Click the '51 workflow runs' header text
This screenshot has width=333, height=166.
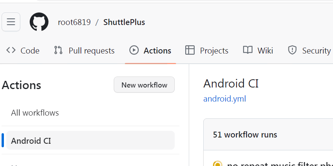[245, 135]
